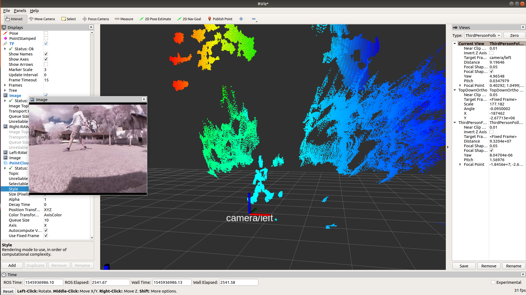
Task: Click the Save button in Views panel
Action: pyautogui.click(x=464, y=266)
